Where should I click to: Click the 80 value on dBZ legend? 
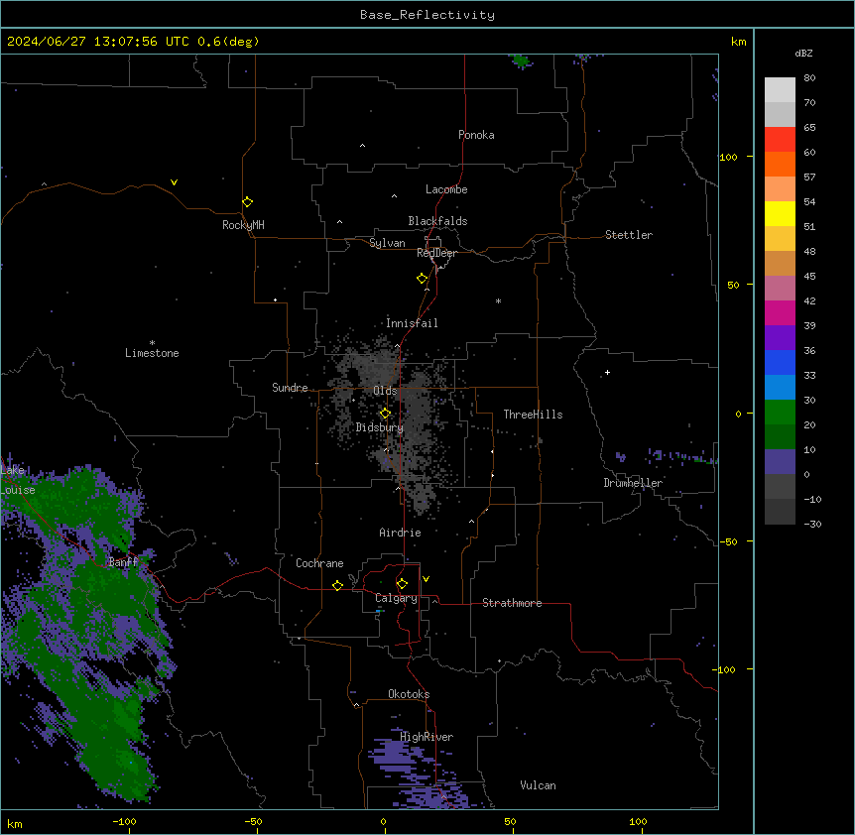tap(809, 78)
